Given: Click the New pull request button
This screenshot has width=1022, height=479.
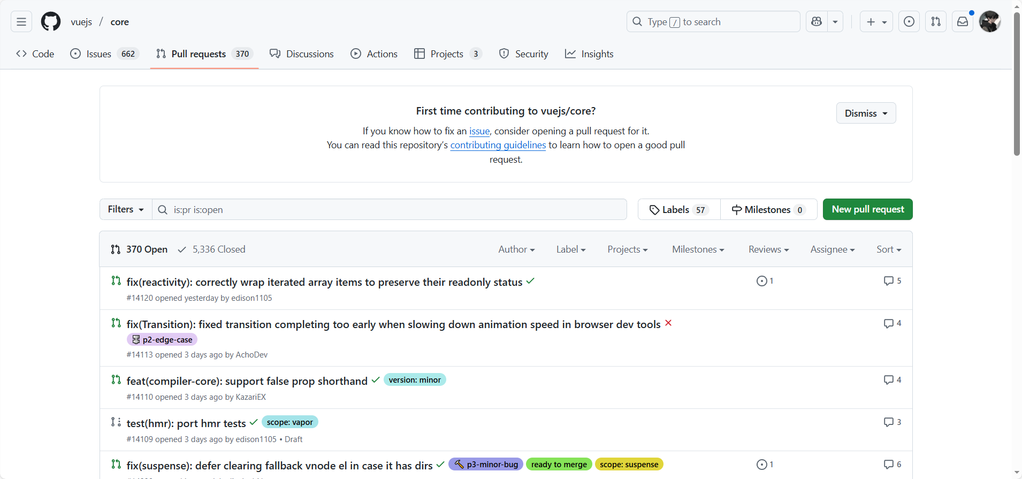Looking at the screenshot, I should 867,209.
